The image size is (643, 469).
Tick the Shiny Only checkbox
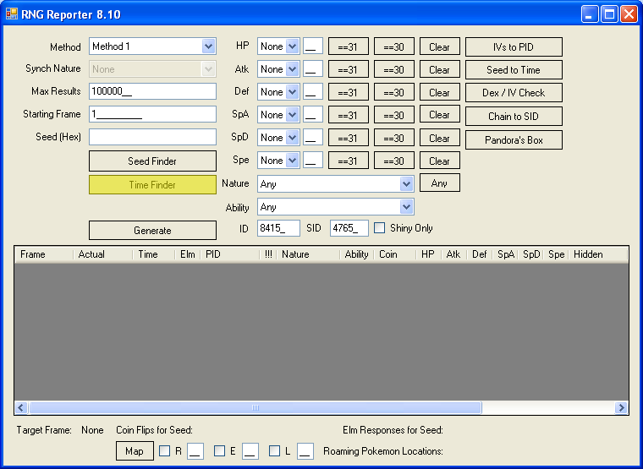(x=380, y=228)
